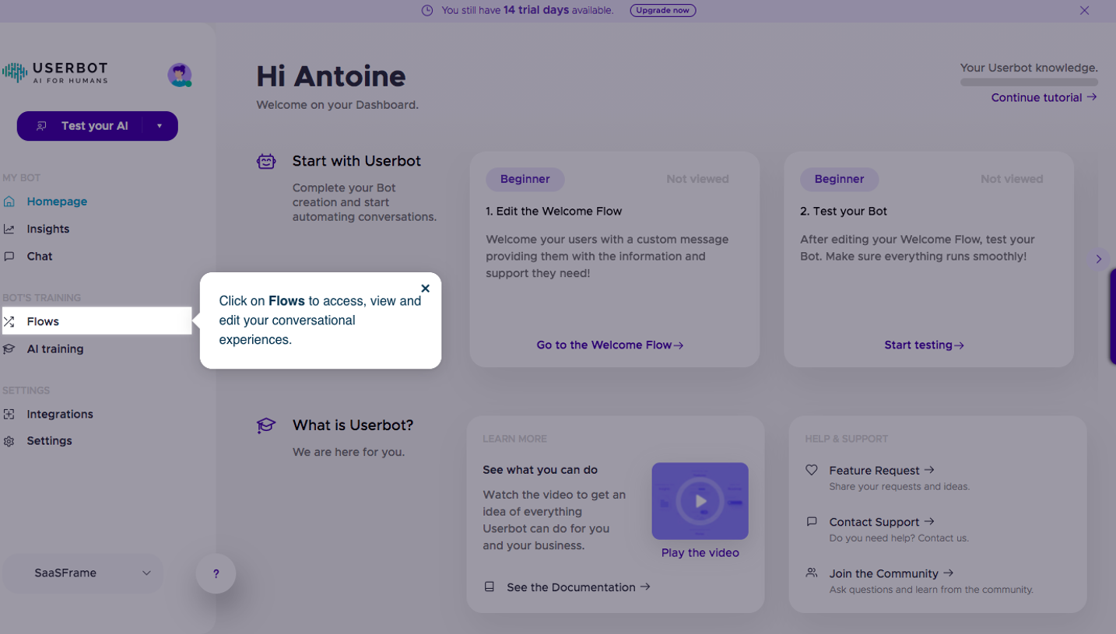Close the Flows tooltip popup
This screenshot has width=1116, height=634.
coord(425,288)
